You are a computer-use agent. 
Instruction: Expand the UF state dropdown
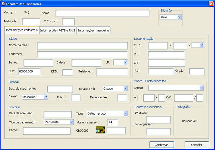[x=125, y=62]
